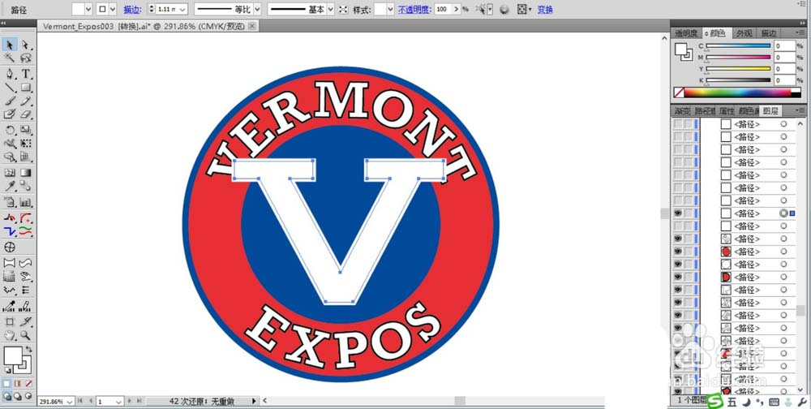This screenshot has height=409, width=811.
Task: Select the Gradient tool
Action: click(25, 173)
